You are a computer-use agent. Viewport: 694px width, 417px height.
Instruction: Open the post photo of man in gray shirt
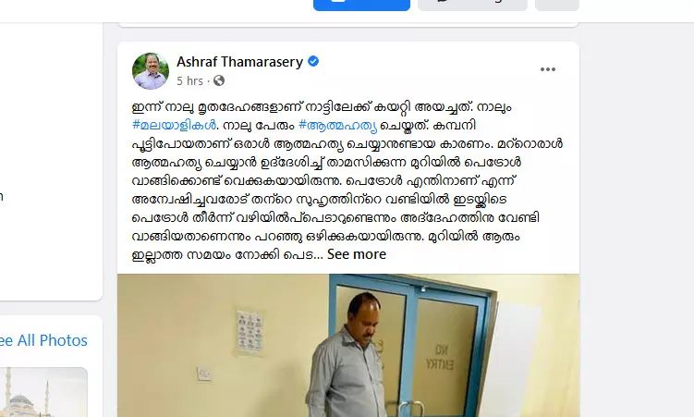pyautogui.click(x=348, y=345)
